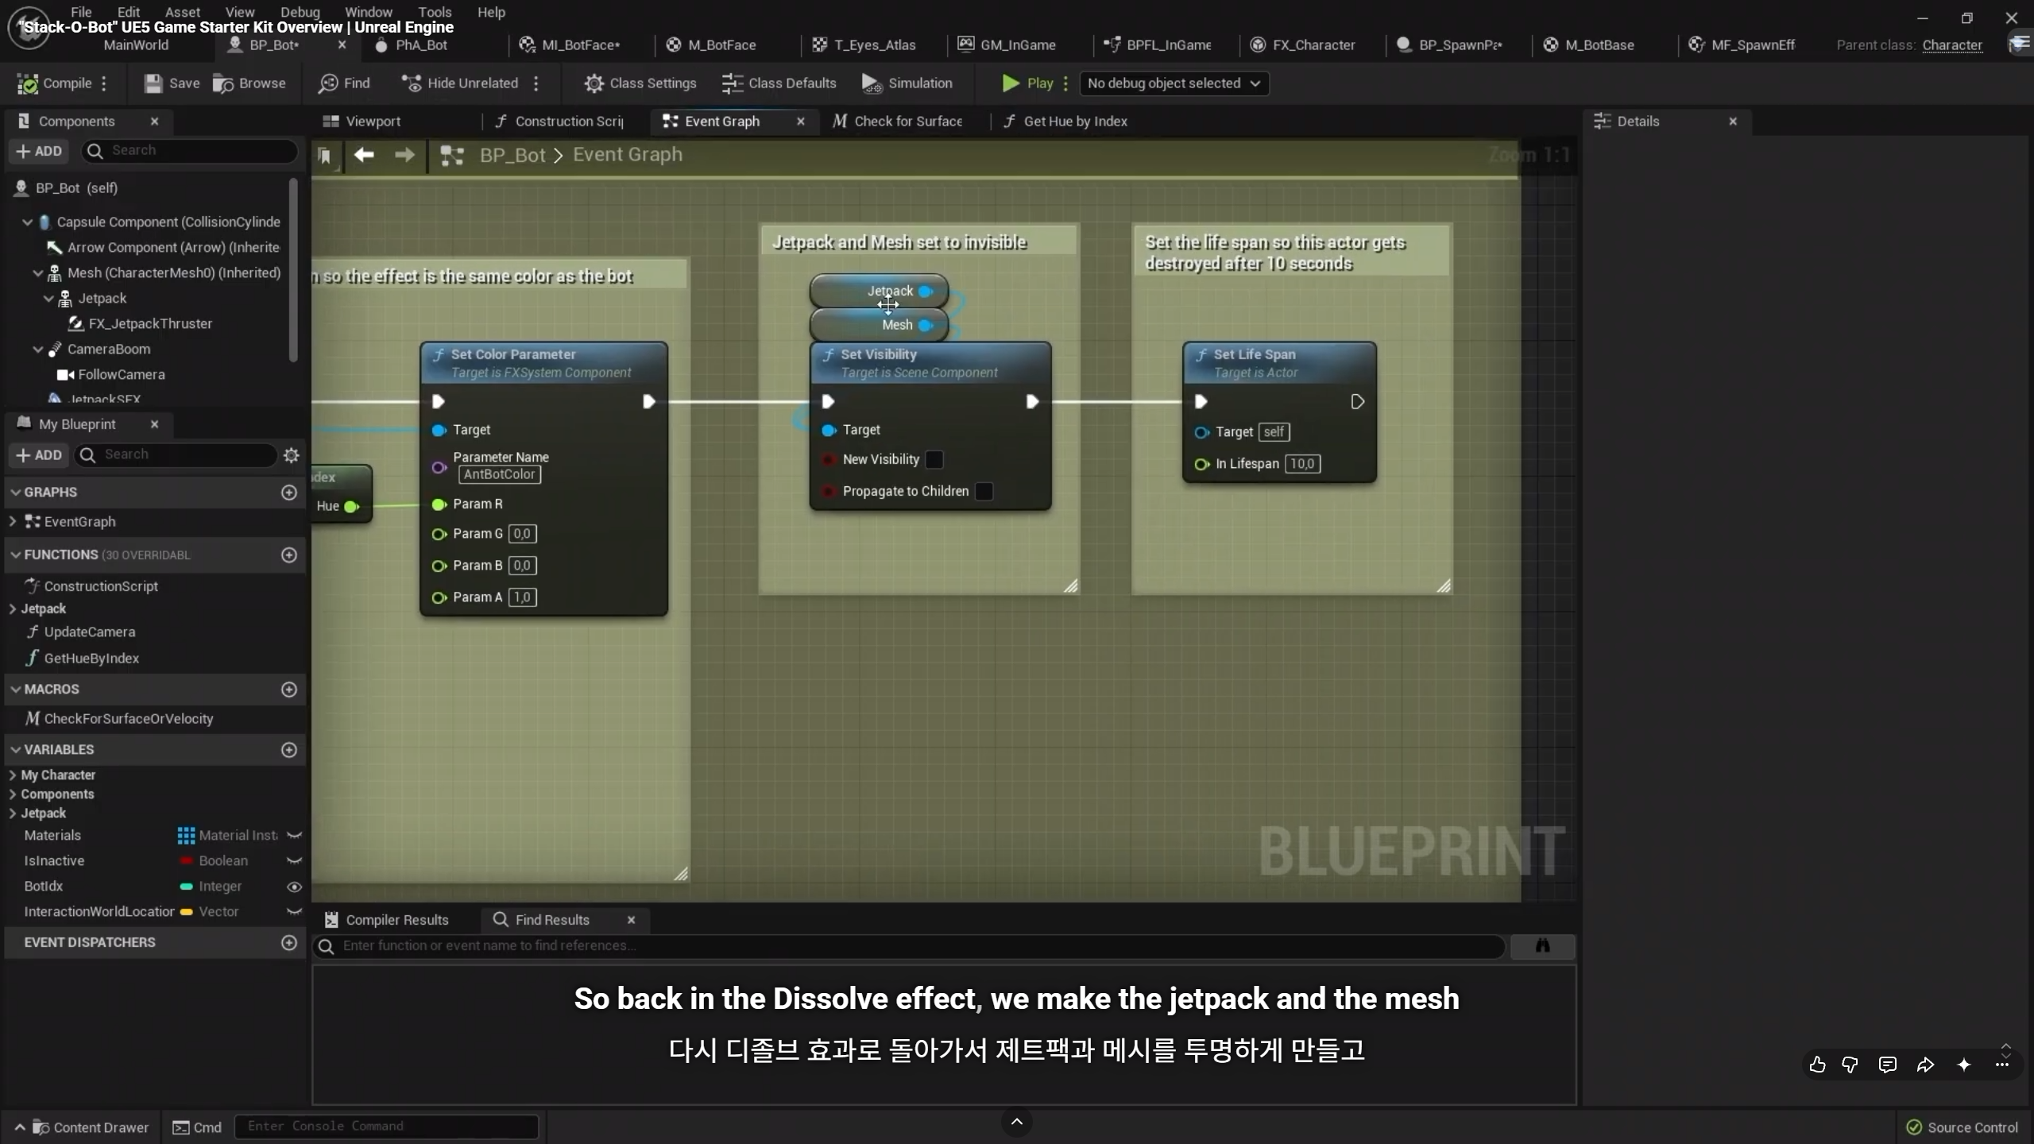Image resolution: width=2034 pixels, height=1144 pixels.
Task: Click ADD button in Components panel
Action: pos(39,151)
